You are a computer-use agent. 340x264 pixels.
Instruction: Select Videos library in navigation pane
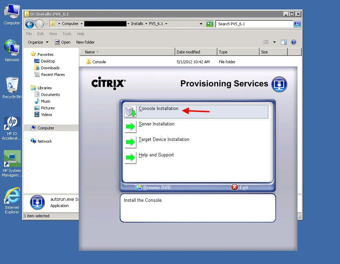[46, 114]
